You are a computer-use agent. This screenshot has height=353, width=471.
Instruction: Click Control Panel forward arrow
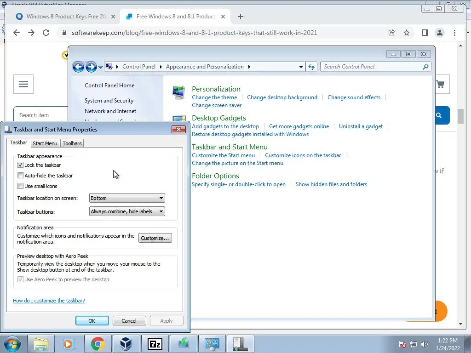(x=91, y=67)
